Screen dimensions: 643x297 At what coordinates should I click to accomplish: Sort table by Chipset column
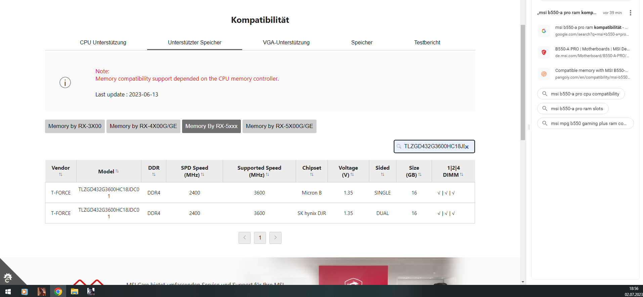(x=312, y=174)
